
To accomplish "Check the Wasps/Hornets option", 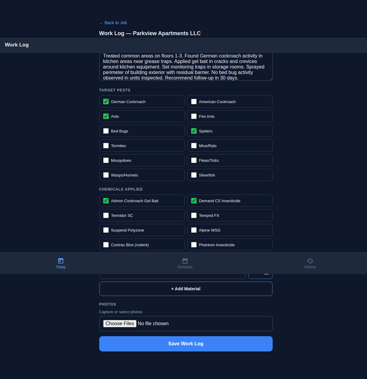I will point(106,175).
